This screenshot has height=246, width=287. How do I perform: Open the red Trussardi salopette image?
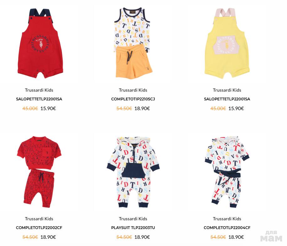tap(40, 44)
